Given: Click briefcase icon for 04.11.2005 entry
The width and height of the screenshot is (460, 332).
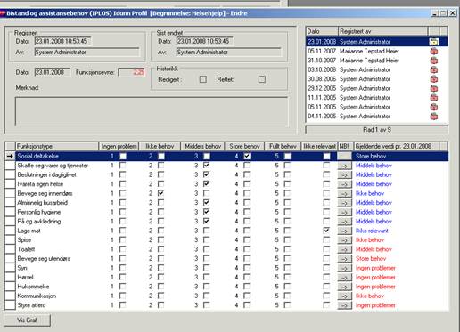Looking at the screenshot, I should tap(434, 117).
